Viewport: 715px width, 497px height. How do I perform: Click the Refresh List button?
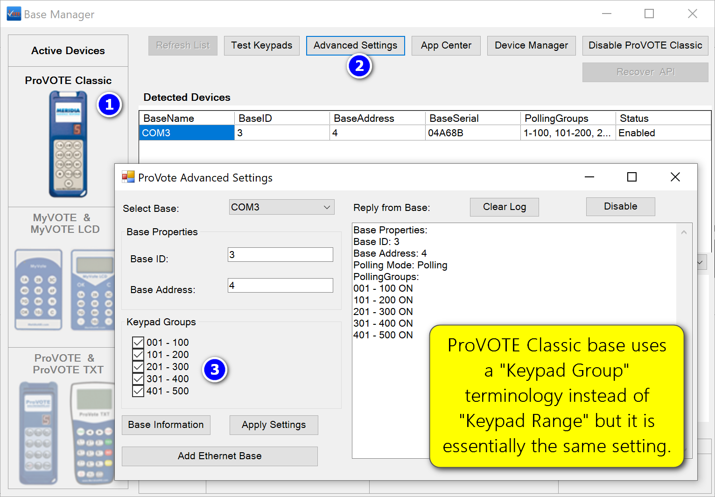183,45
